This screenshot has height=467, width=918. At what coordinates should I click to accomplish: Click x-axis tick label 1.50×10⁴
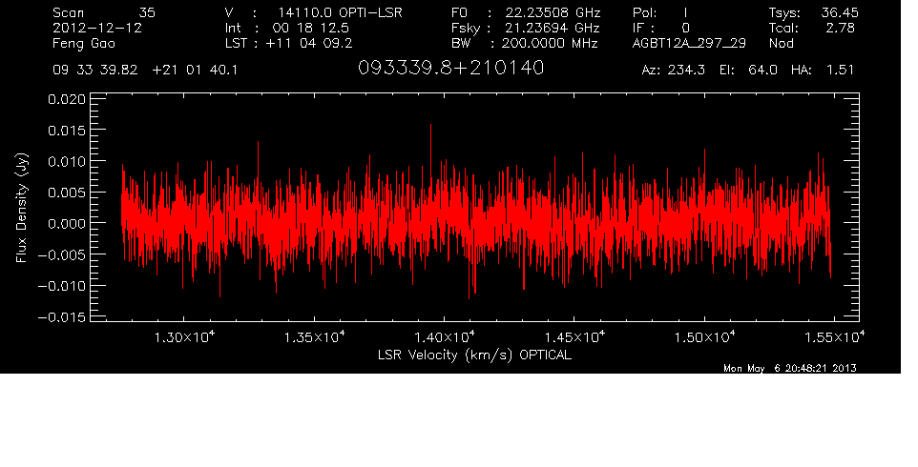click(704, 336)
